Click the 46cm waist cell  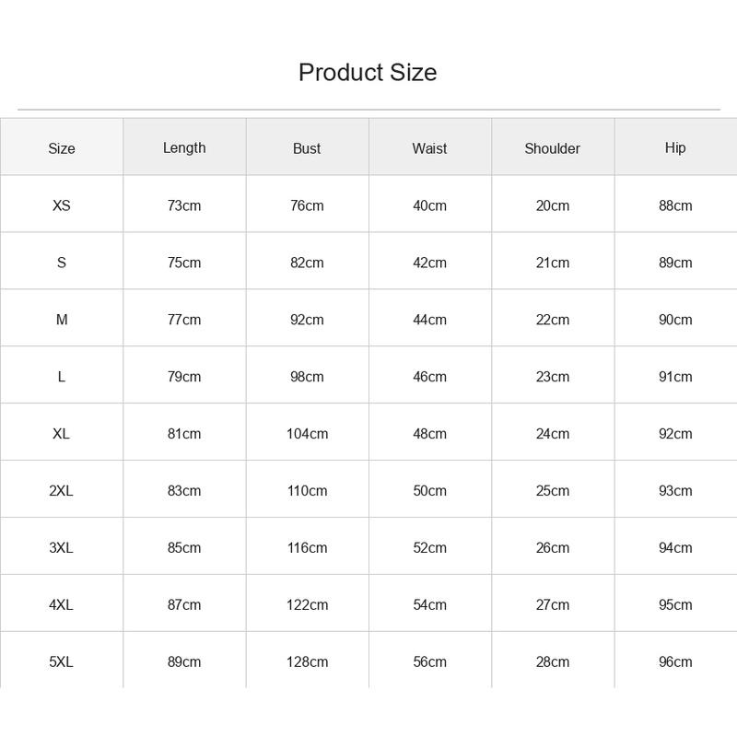click(429, 377)
